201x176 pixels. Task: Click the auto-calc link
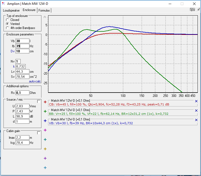(35, 81)
